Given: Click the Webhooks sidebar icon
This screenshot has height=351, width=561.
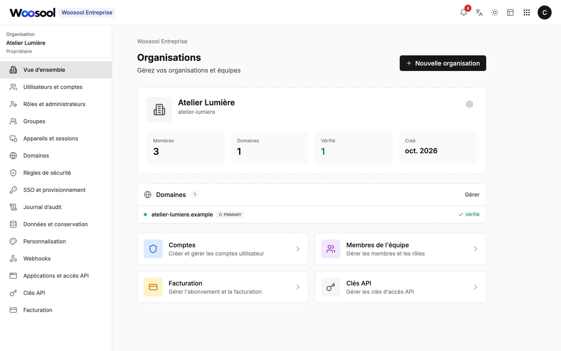Looking at the screenshot, I should (x=13, y=259).
